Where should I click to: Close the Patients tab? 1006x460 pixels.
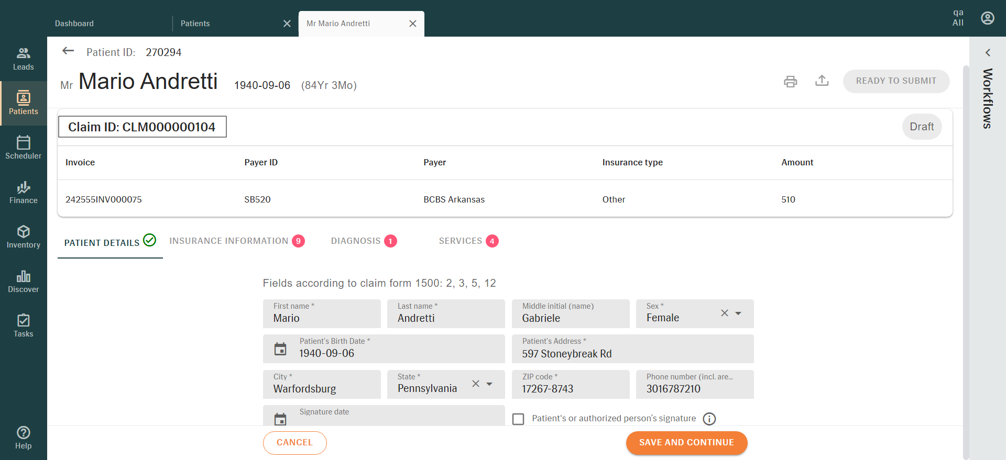point(287,24)
